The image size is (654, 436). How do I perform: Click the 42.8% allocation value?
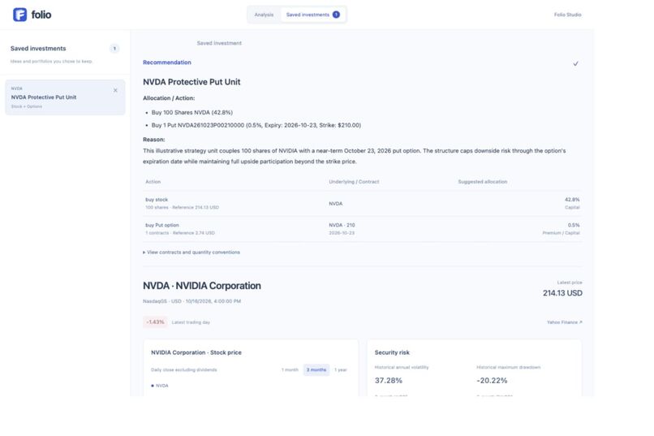[572, 200]
